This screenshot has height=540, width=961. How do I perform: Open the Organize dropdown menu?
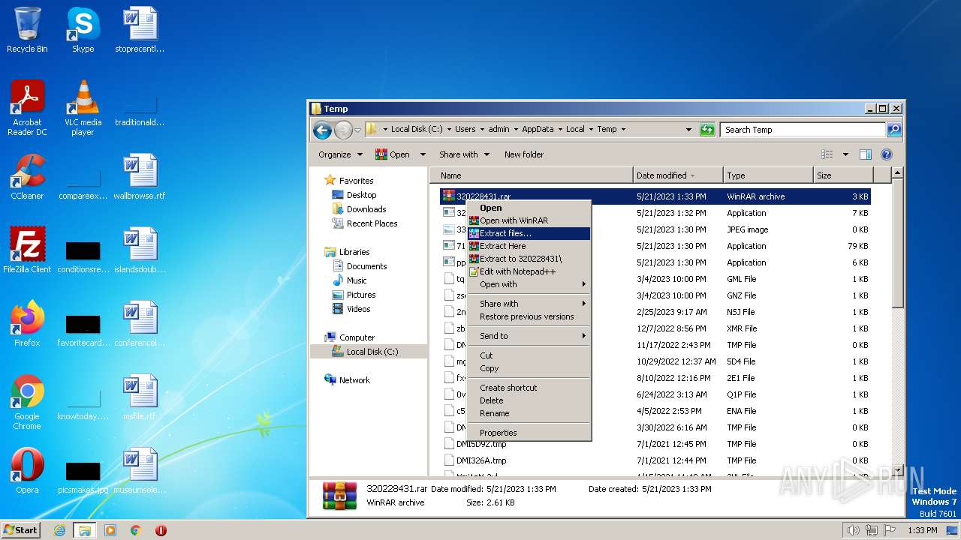click(x=340, y=154)
